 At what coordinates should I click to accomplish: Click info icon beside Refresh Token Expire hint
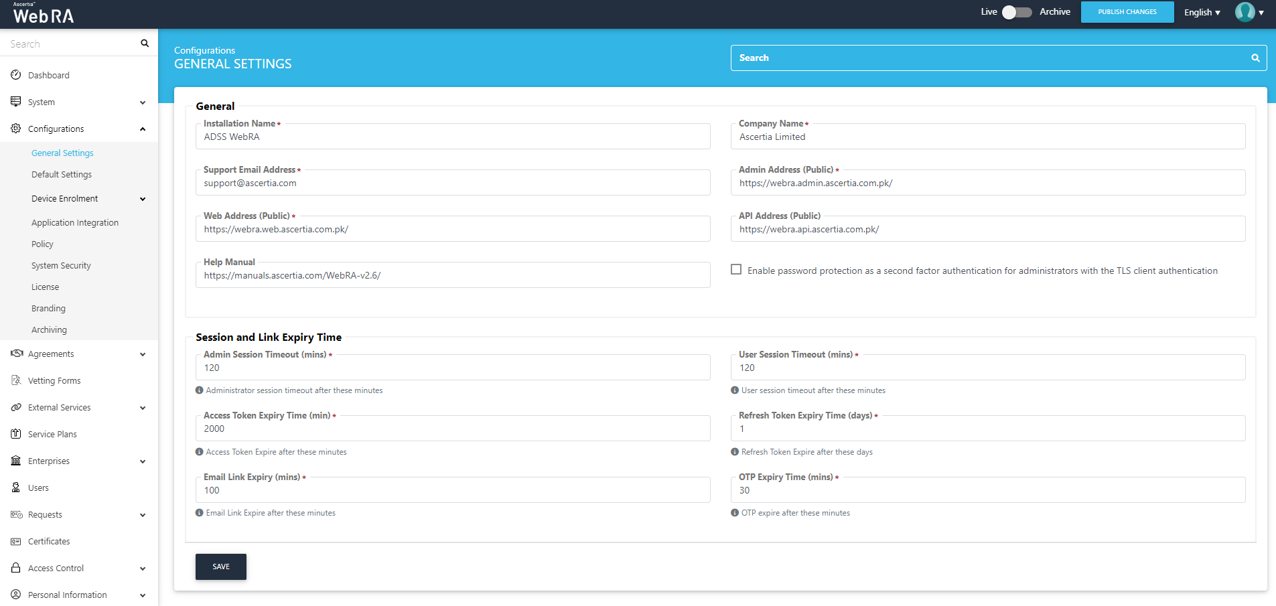point(735,452)
